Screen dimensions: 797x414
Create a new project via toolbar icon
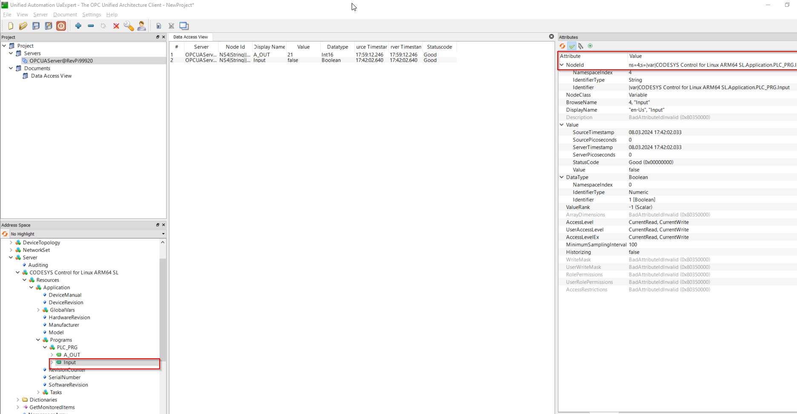pyautogui.click(x=10, y=26)
